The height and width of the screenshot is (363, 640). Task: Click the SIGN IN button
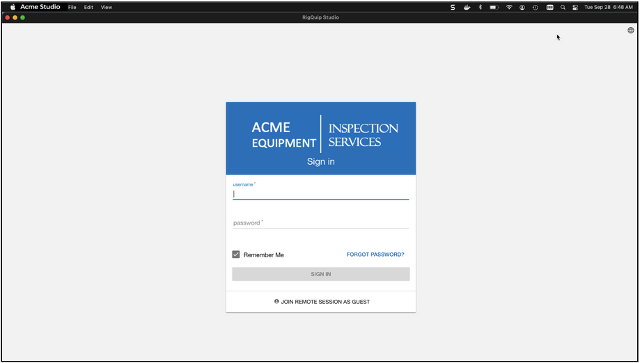(x=321, y=274)
